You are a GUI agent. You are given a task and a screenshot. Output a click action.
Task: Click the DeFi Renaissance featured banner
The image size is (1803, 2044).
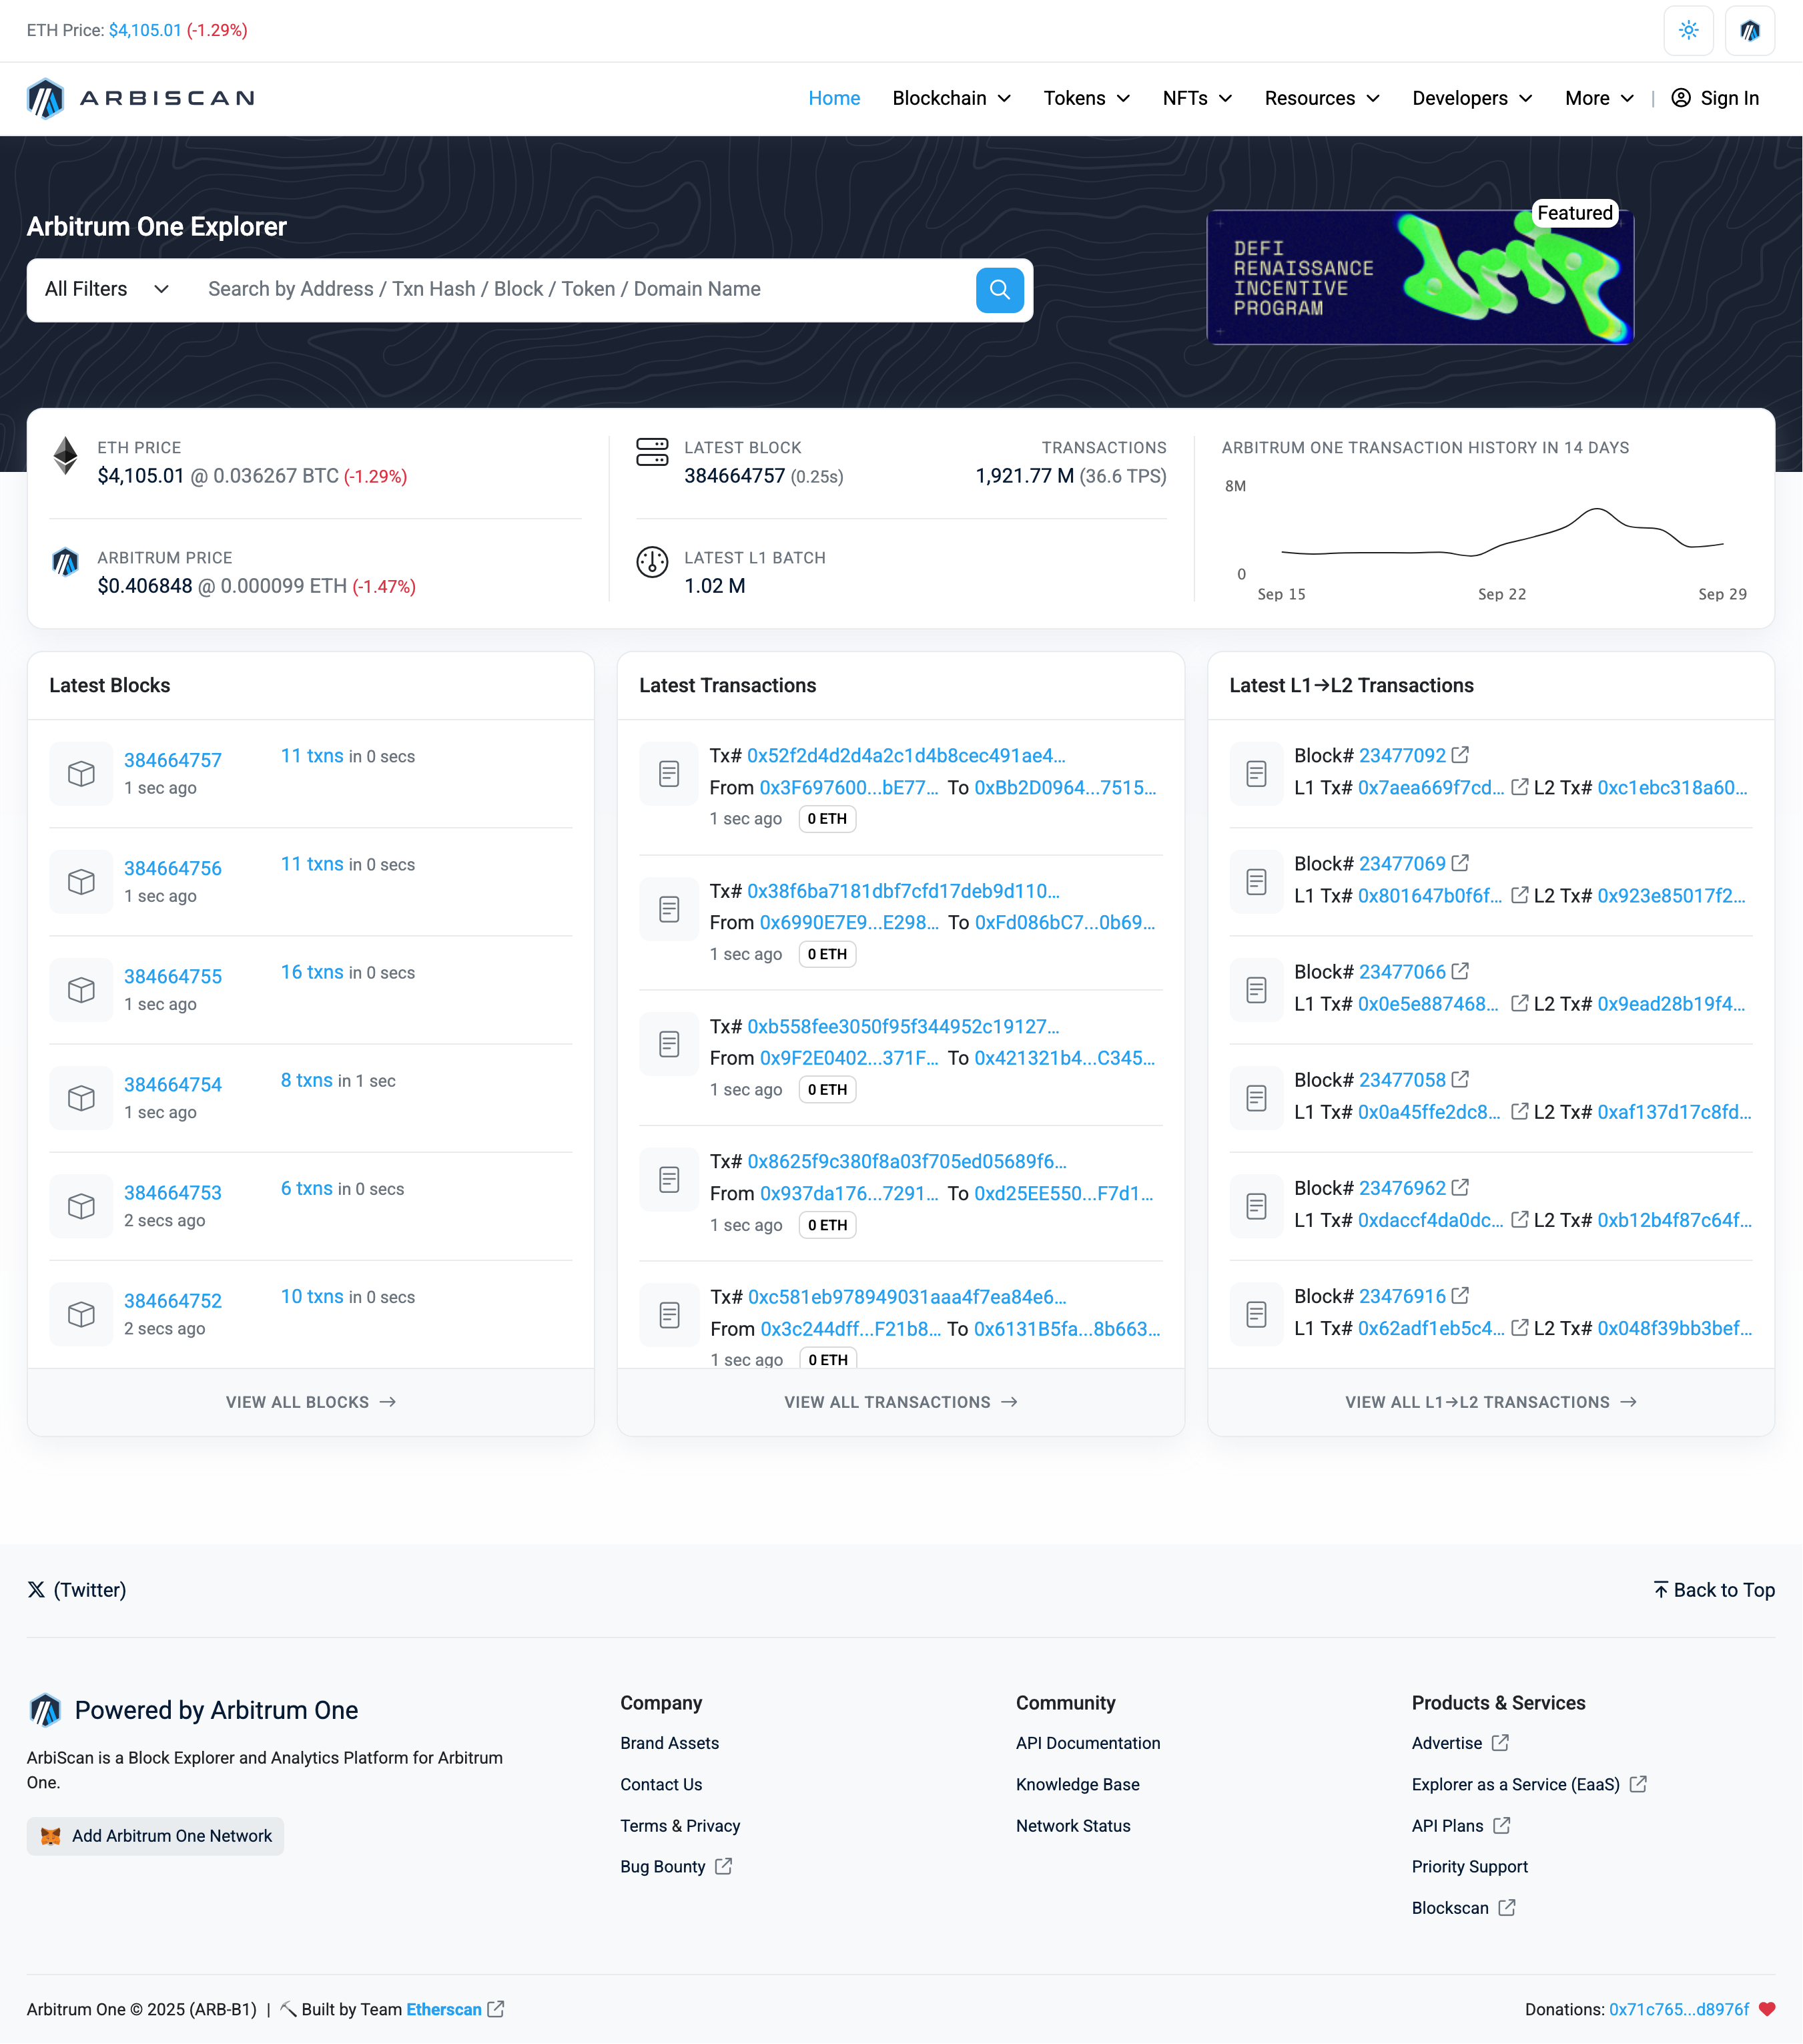[x=1419, y=277]
